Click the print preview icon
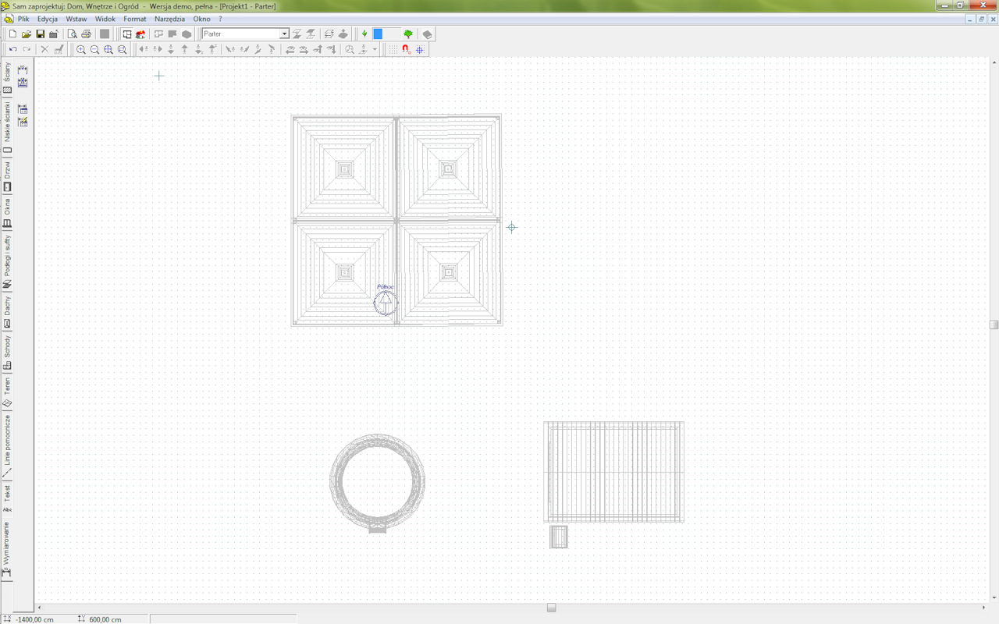Screen dimensions: 999x624 pos(73,34)
